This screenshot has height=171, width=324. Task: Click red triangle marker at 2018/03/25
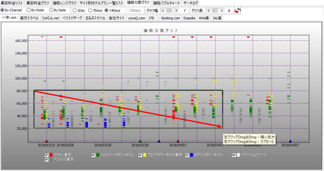47,141
